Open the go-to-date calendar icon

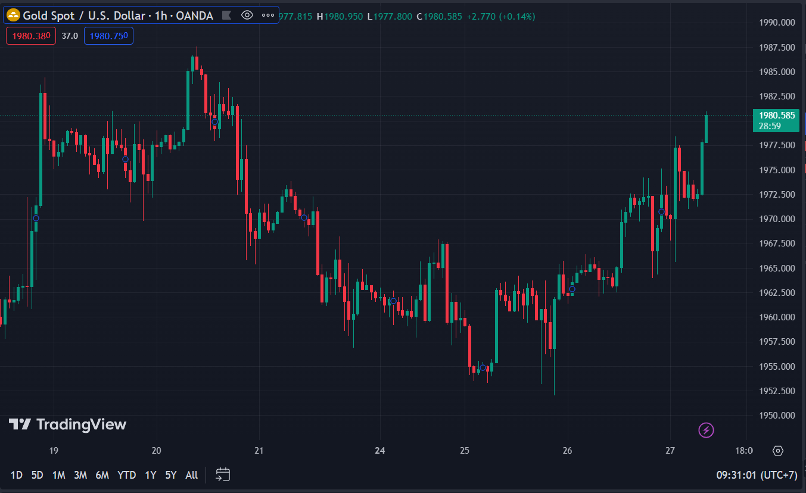coord(223,475)
